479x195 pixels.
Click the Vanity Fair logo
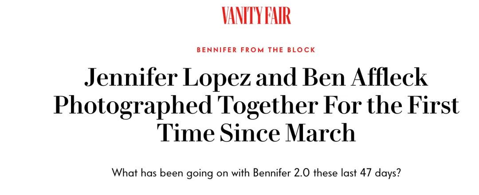click(256, 15)
